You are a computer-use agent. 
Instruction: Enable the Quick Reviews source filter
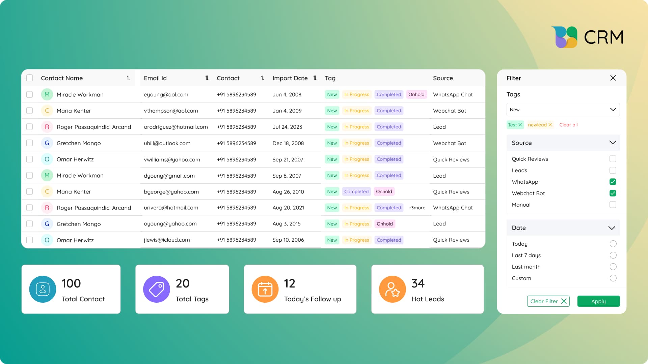click(613, 159)
